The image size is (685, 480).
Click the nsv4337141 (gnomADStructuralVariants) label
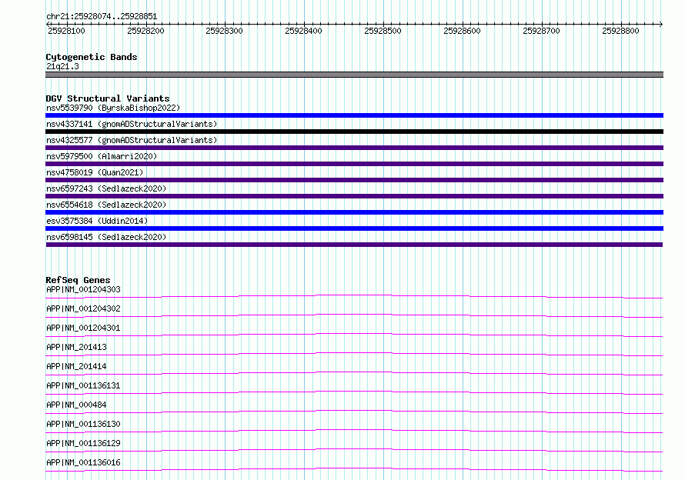pyautogui.click(x=132, y=124)
